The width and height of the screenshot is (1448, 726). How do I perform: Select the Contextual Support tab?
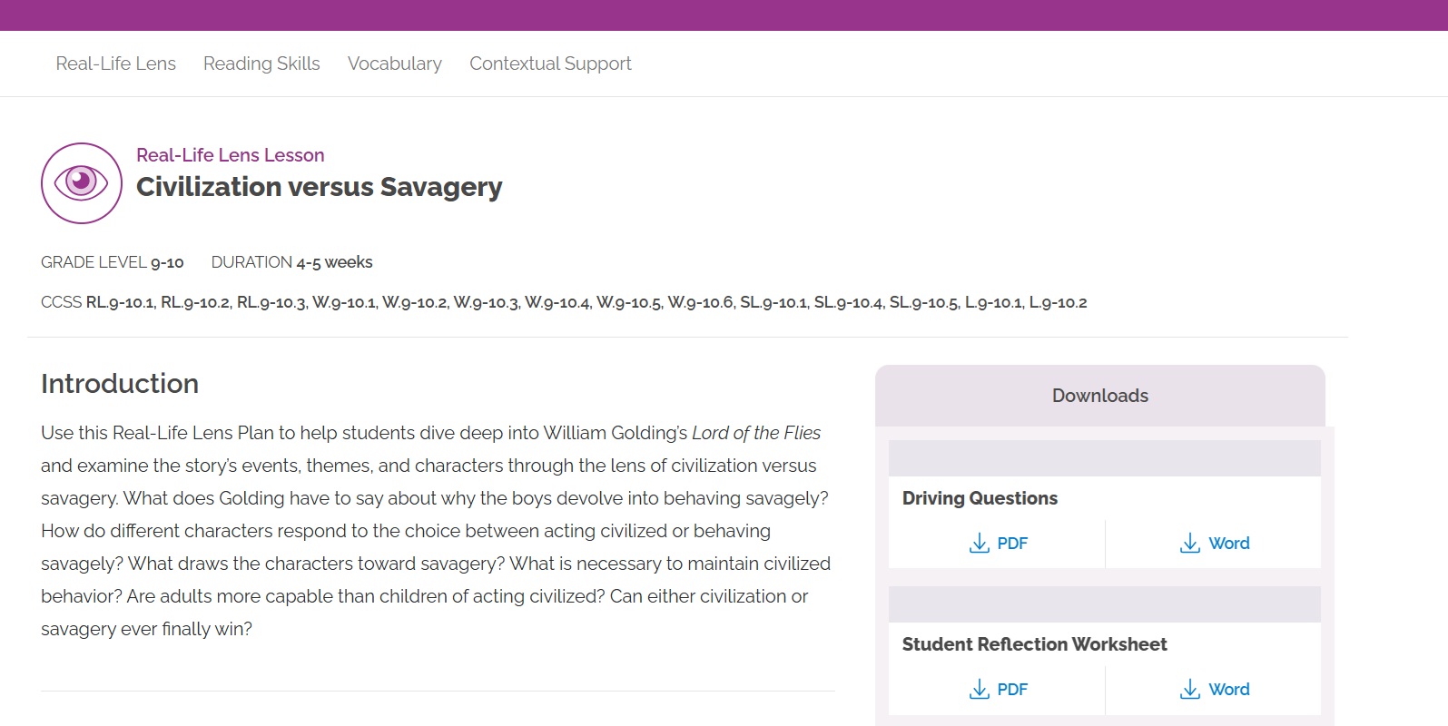[550, 64]
